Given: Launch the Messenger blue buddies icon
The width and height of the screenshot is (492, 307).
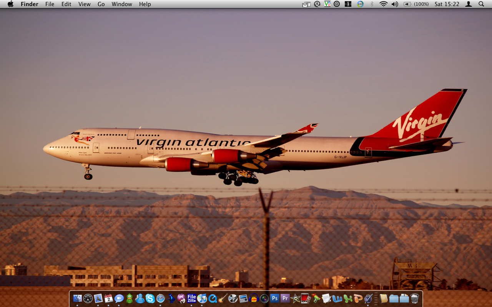Looking at the screenshot, I should tap(140, 298).
